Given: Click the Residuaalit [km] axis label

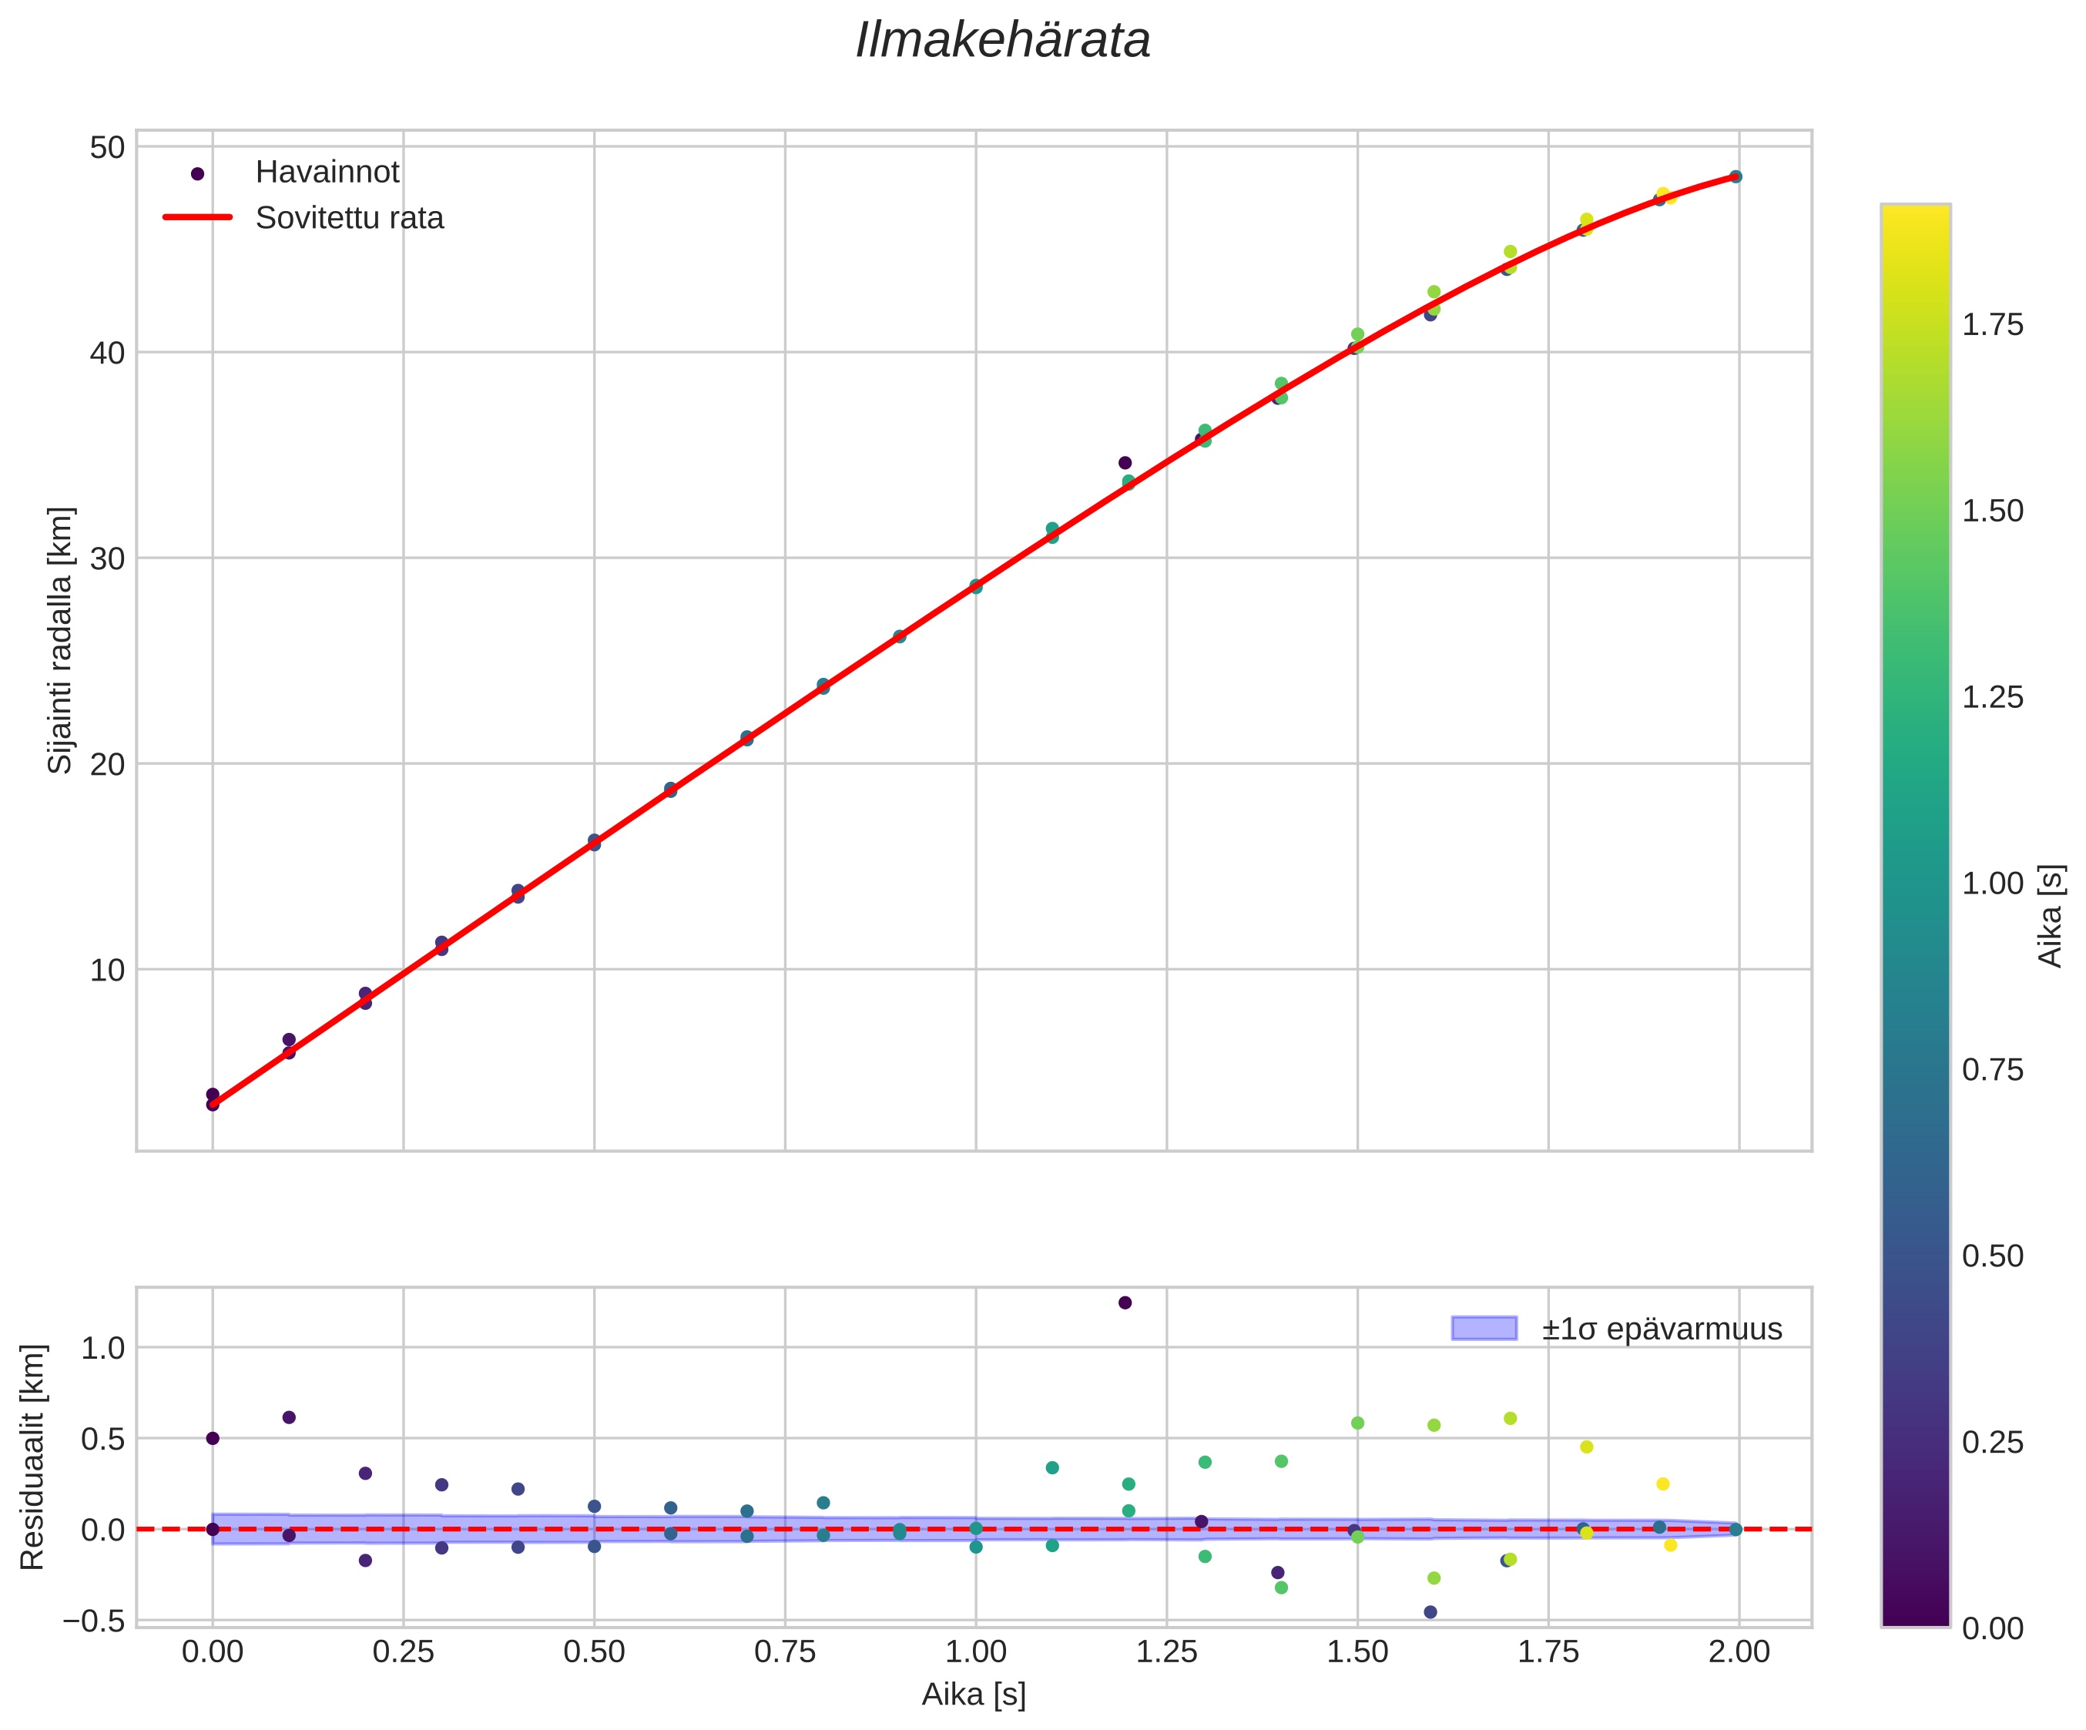Looking at the screenshot, I should click(33, 1457).
